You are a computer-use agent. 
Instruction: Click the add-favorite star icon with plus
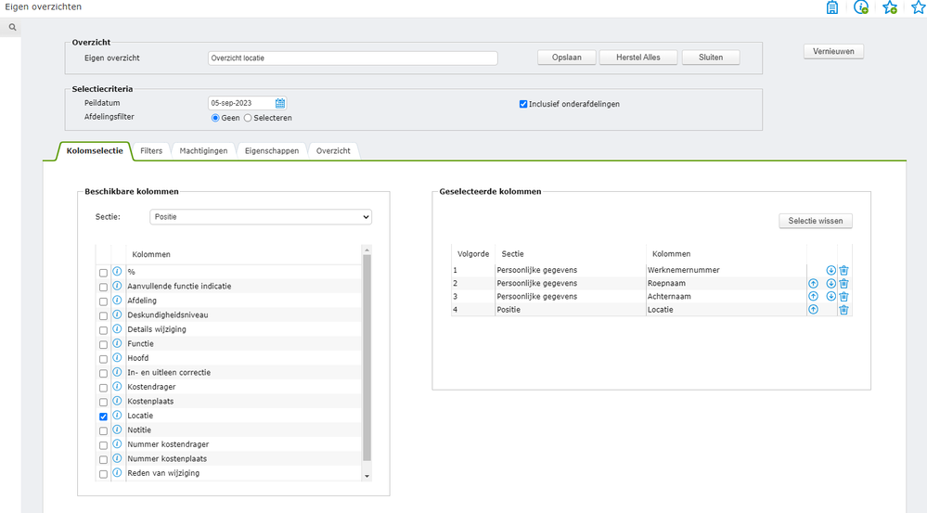click(890, 7)
